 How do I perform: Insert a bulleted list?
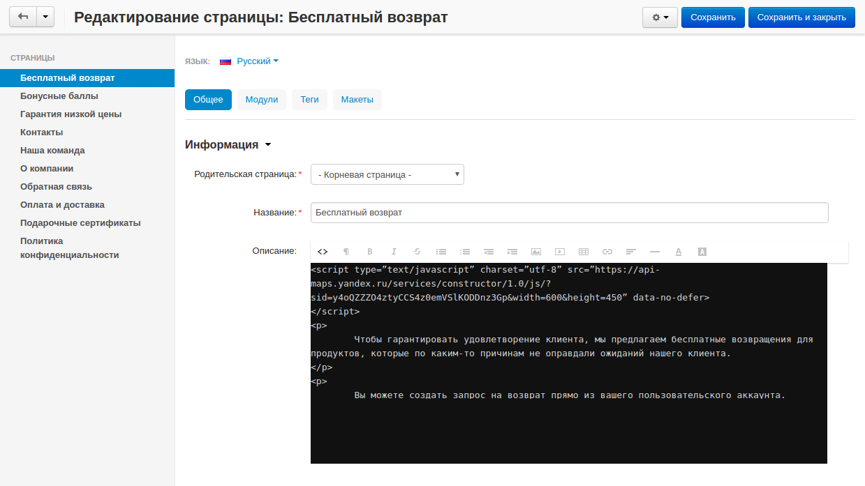[x=441, y=252]
